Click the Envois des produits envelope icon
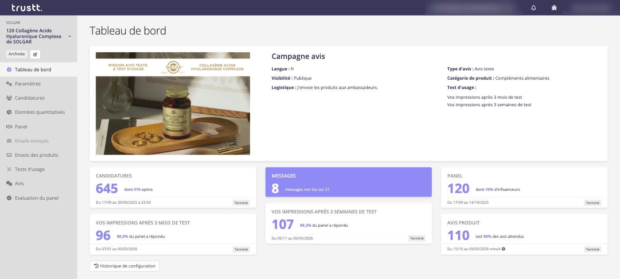 (9, 155)
